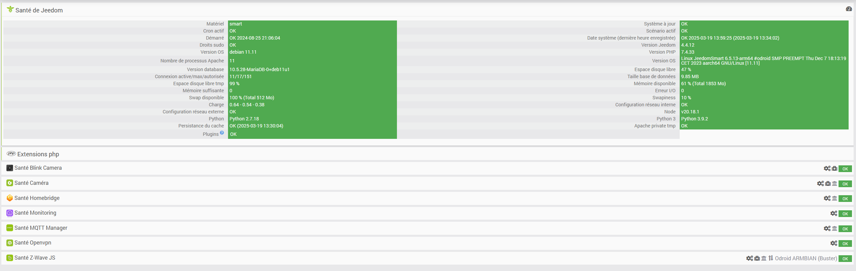856x271 pixels.
Task: Click the gears icon in Santé Monitoring row
Action: pyautogui.click(x=834, y=213)
